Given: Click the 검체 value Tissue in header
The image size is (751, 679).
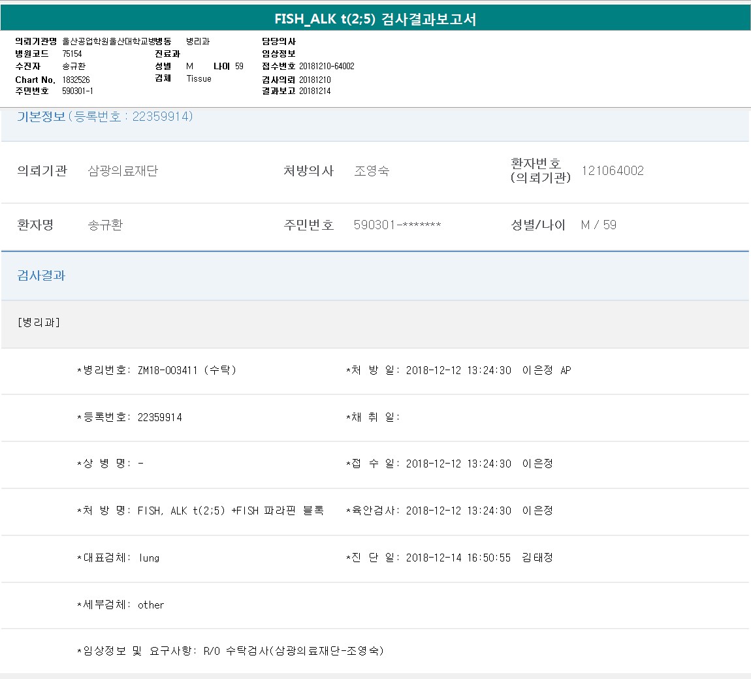Looking at the screenshot, I should coord(199,78).
